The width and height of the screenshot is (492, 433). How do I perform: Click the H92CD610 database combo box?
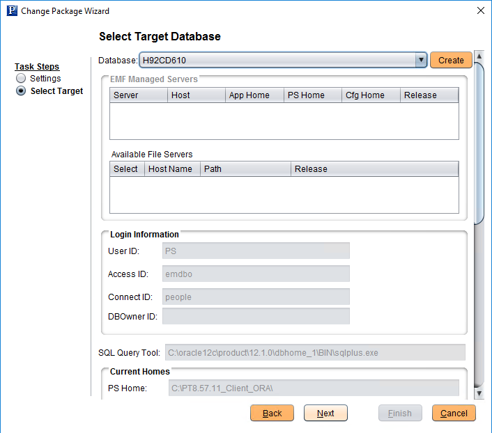[x=277, y=61]
